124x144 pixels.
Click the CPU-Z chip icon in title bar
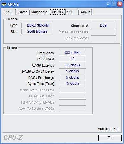click(x=4, y=4)
